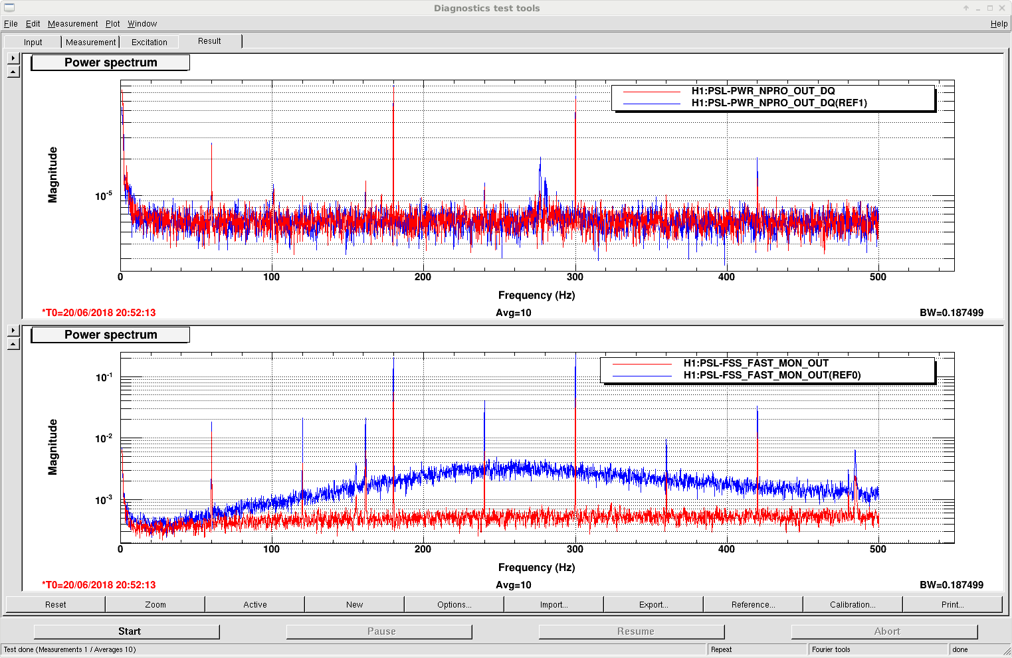Maximize the Diagnostics test tools window
The image size is (1012, 658).
(990, 8)
